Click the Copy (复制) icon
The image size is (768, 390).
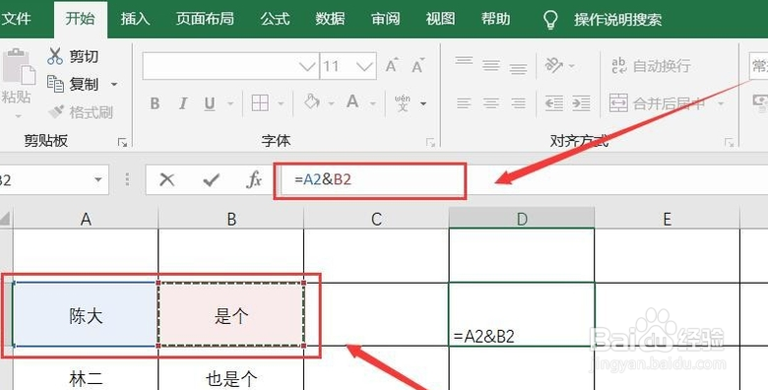point(55,84)
